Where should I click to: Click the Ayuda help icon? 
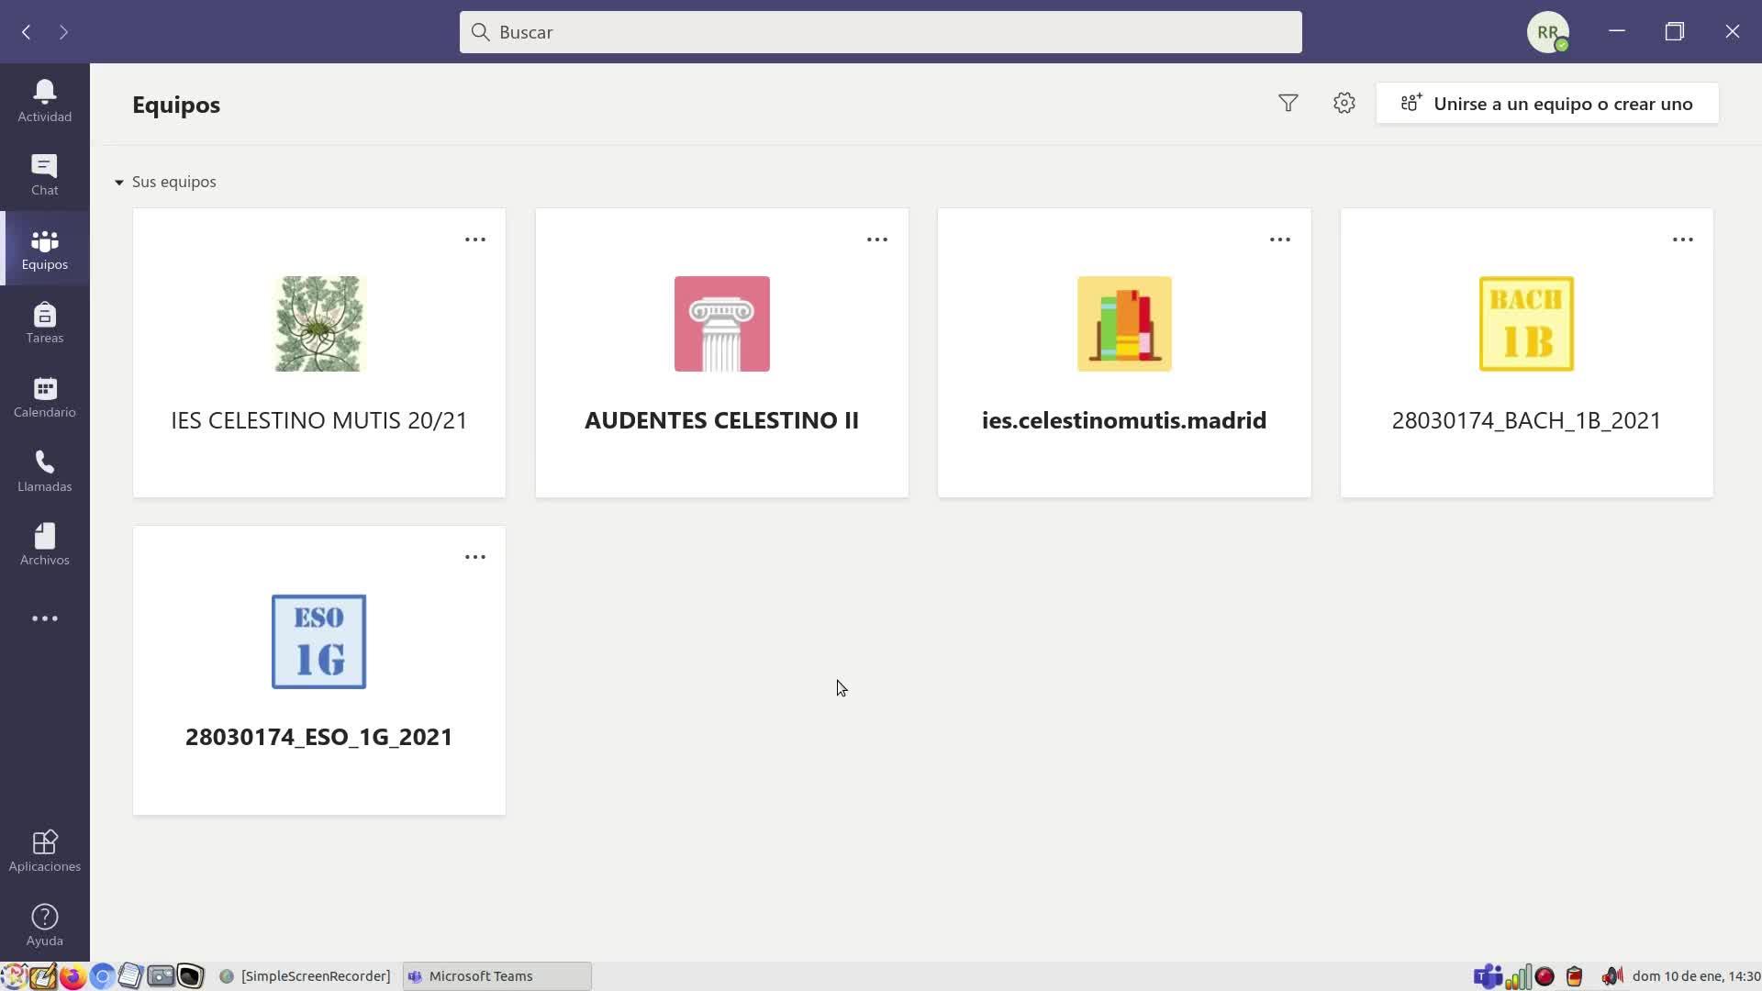[x=44, y=925]
